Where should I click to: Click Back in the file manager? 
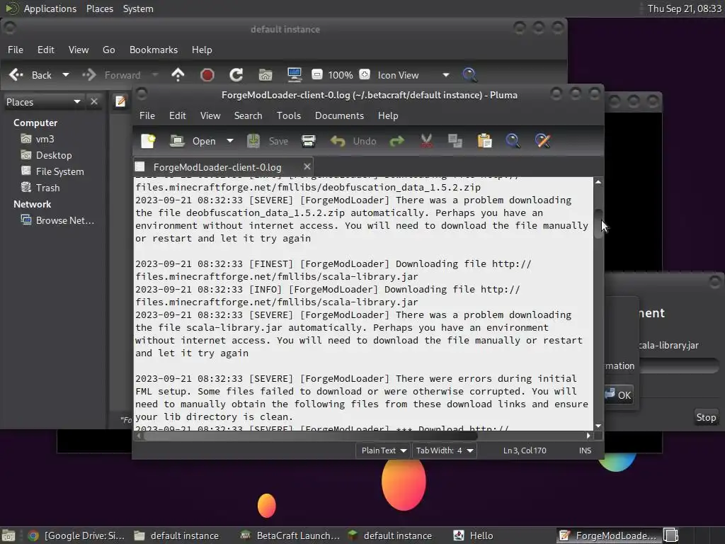coord(30,75)
